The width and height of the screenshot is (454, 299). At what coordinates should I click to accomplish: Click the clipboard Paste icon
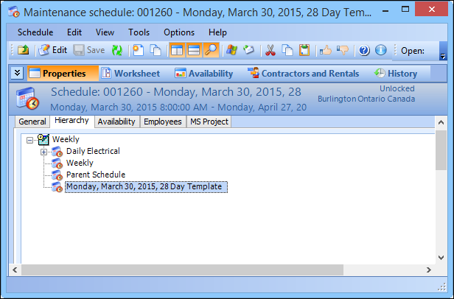(x=304, y=50)
